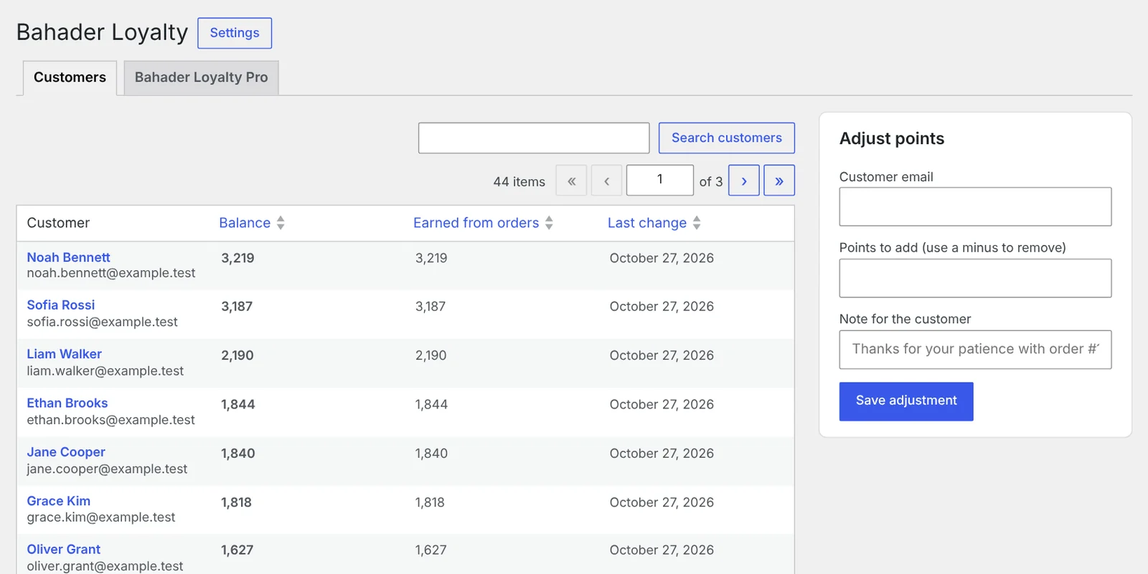
Task: Click the Customer email field
Action: click(975, 206)
